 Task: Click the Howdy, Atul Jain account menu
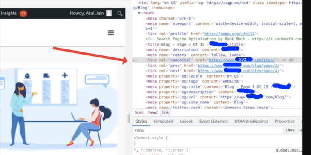click(x=91, y=13)
